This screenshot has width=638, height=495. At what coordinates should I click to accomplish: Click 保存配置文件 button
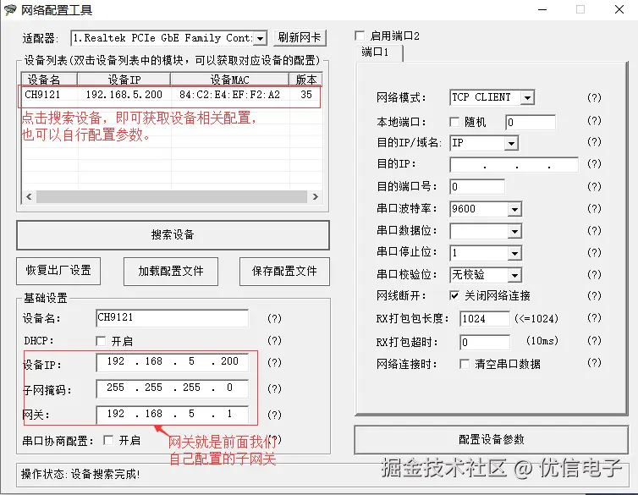click(284, 272)
